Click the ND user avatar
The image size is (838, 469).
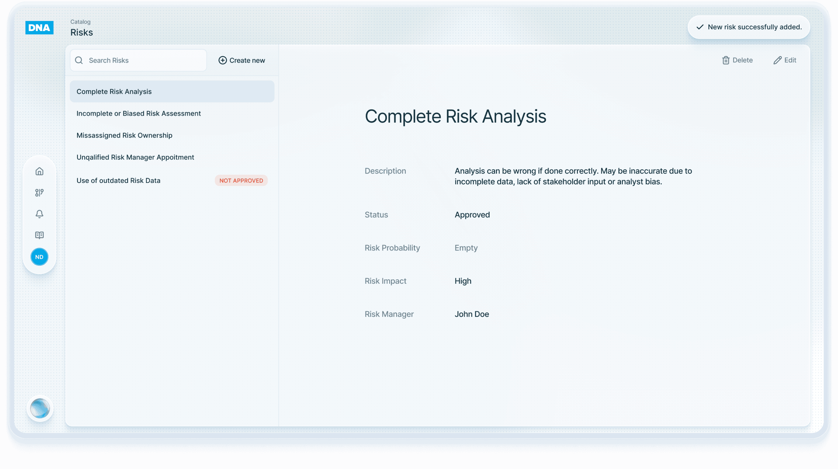39,257
